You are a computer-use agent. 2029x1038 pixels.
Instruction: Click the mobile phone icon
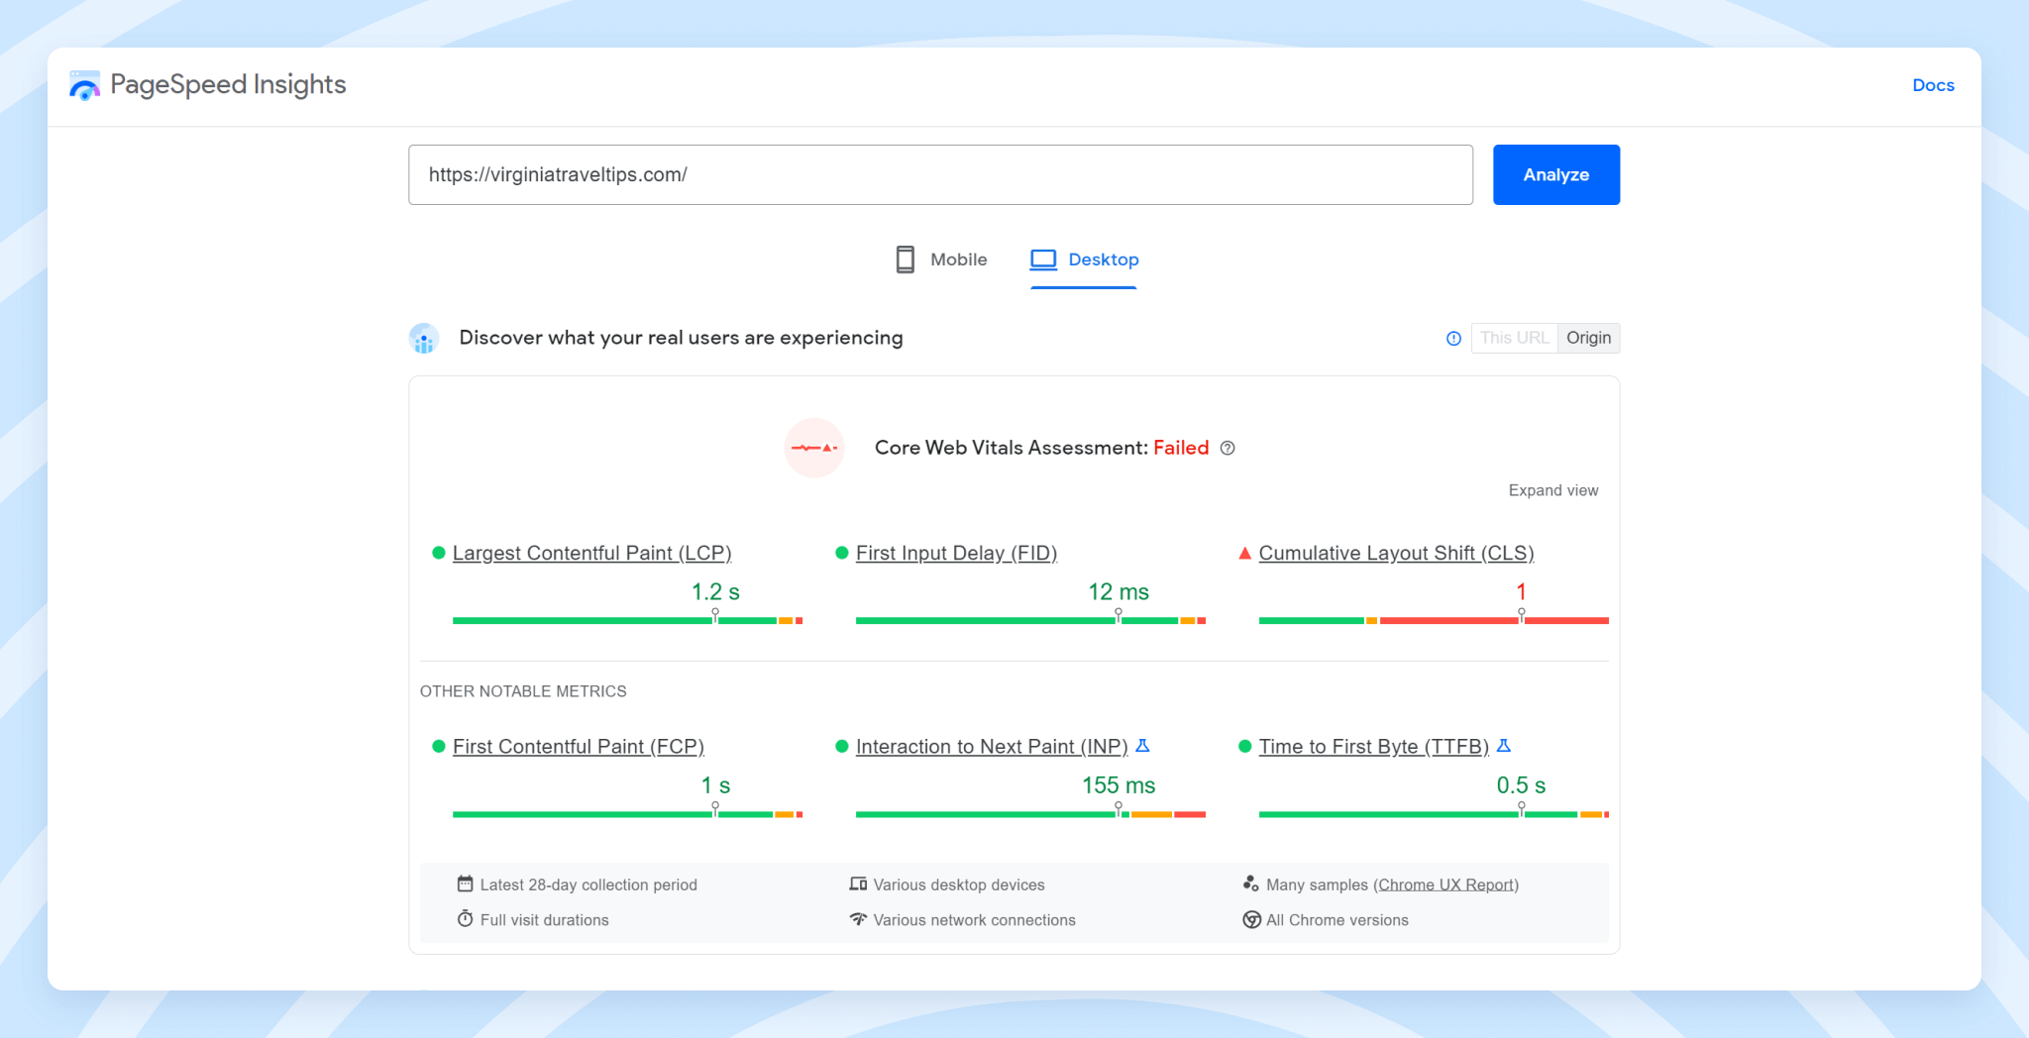click(x=906, y=259)
